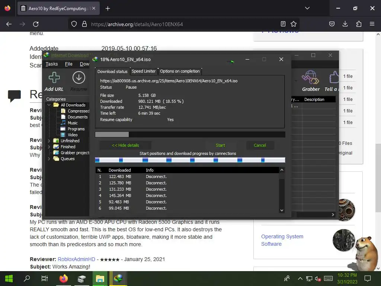Screen dimensions: 381x286
Task: Cancel the Aero10 ISO download
Action: click(x=260, y=145)
